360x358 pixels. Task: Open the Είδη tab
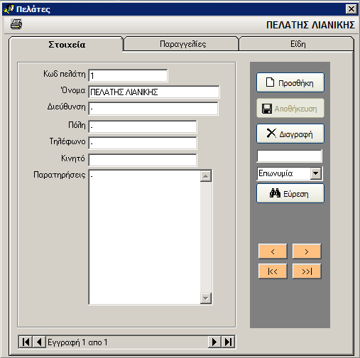(x=298, y=44)
